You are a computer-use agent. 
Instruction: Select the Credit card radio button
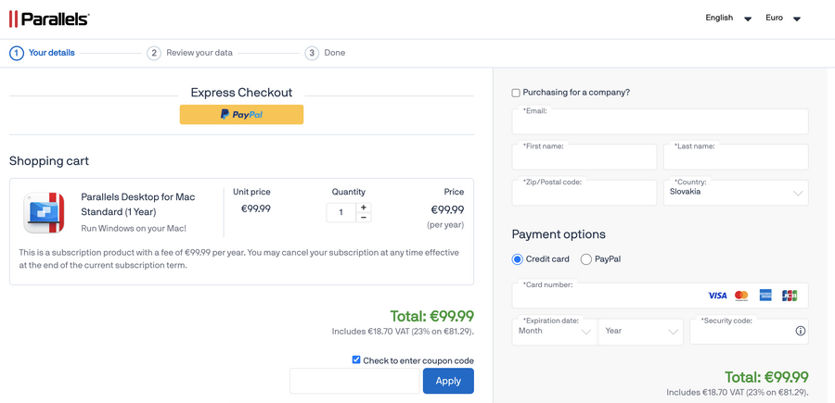518,259
